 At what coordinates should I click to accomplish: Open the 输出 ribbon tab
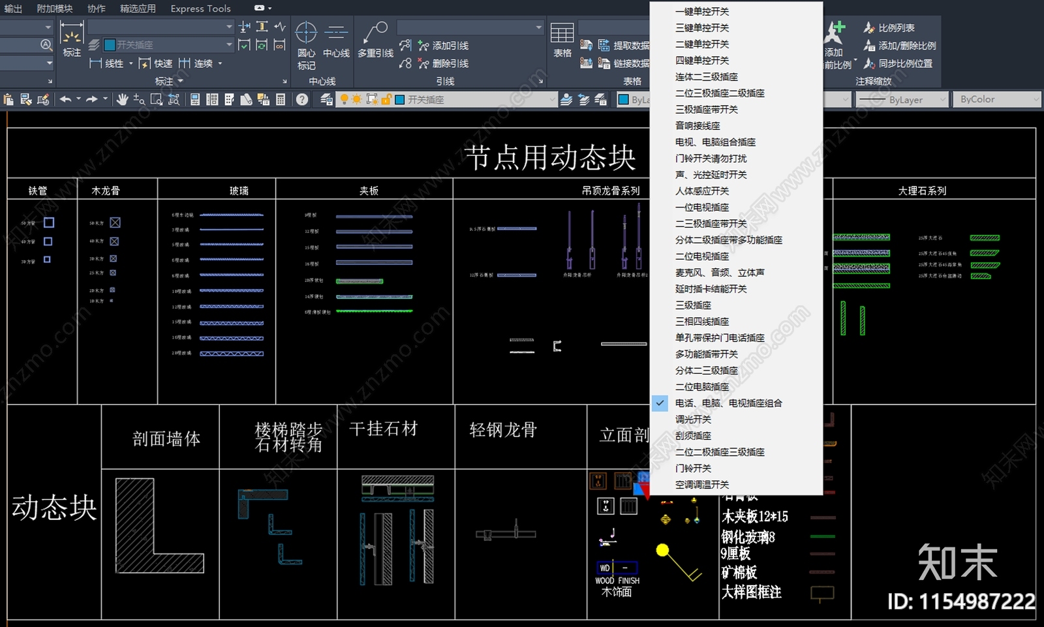(12, 8)
